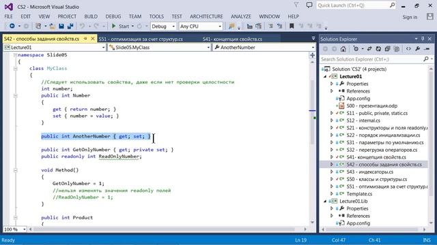
Task: Toggle Show All Files in Solution Explorer
Action: point(397,49)
